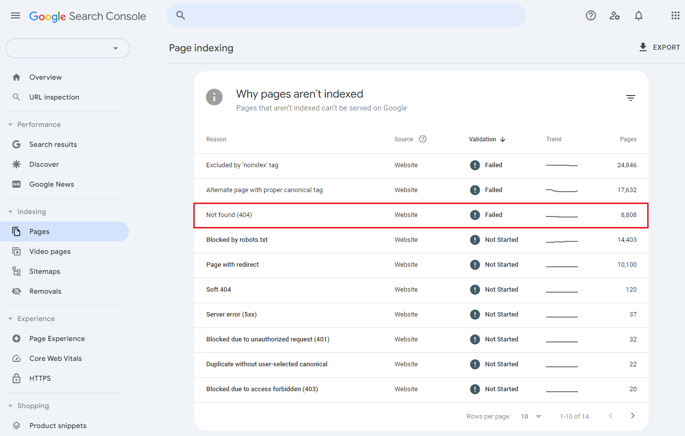The image size is (685, 436).
Task: Collapse the Indexing sidebar section
Action: coord(11,211)
